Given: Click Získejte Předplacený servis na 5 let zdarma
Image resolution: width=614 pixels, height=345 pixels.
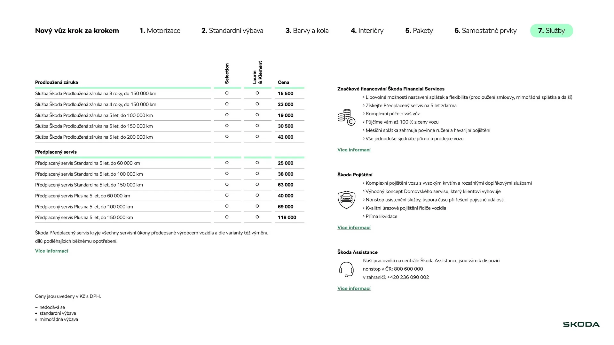Looking at the screenshot, I should 410,106.
